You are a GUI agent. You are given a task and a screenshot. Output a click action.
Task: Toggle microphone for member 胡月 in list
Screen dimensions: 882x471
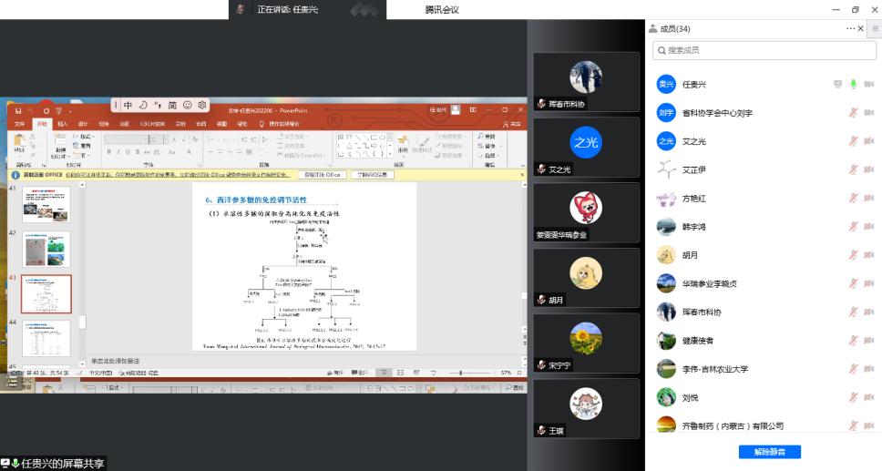(x=854, y=255)
